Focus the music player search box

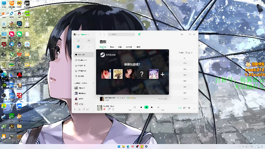tap(121, 34)
